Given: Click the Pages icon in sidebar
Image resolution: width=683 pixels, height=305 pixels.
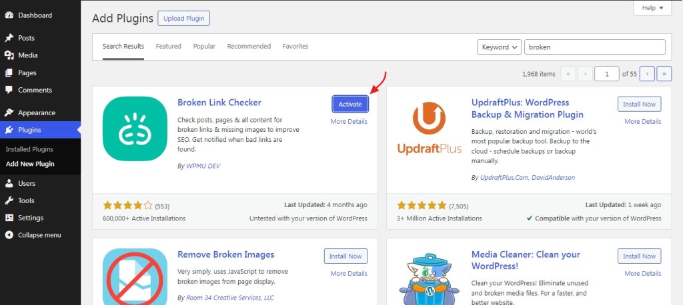Looking at the screenshot, I should click(x=9, y=73).
